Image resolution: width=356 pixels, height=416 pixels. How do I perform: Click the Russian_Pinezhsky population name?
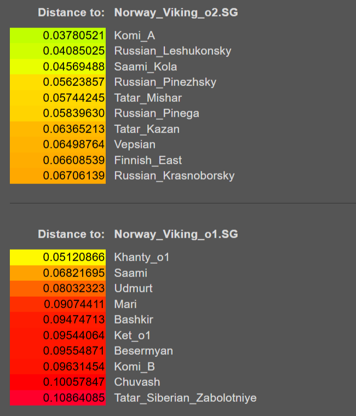tap(165, 82)
